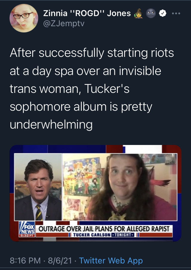Click the left panel with suited man
This screenshot has width=191, height=270.
tap(38, 187)
